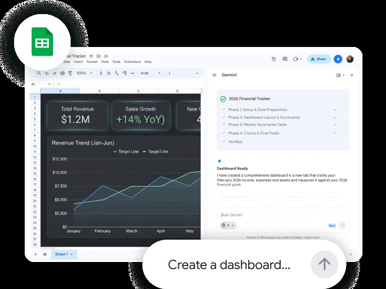Click the Sales Growth +14% YoY scorecard
Viewport: 386px width, 289px height.
[x=141, y=116]
